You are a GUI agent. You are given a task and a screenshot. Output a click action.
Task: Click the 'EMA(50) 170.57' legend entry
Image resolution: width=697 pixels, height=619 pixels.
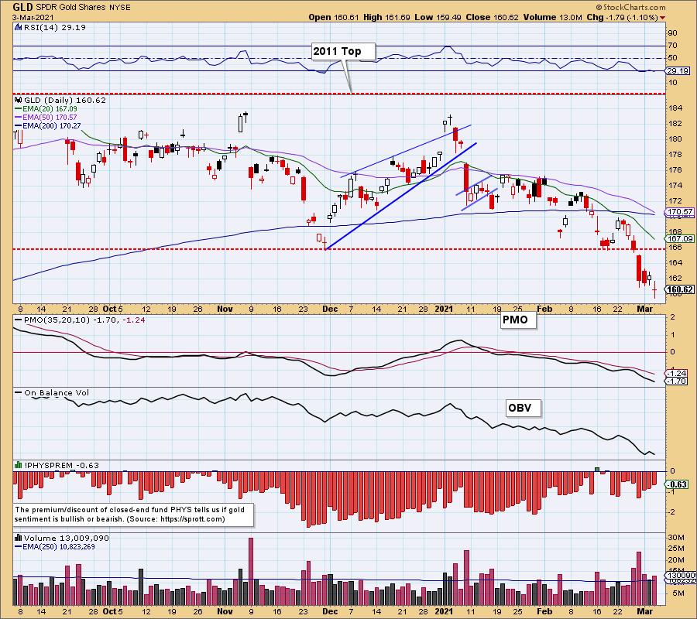(x=46, y=118)
